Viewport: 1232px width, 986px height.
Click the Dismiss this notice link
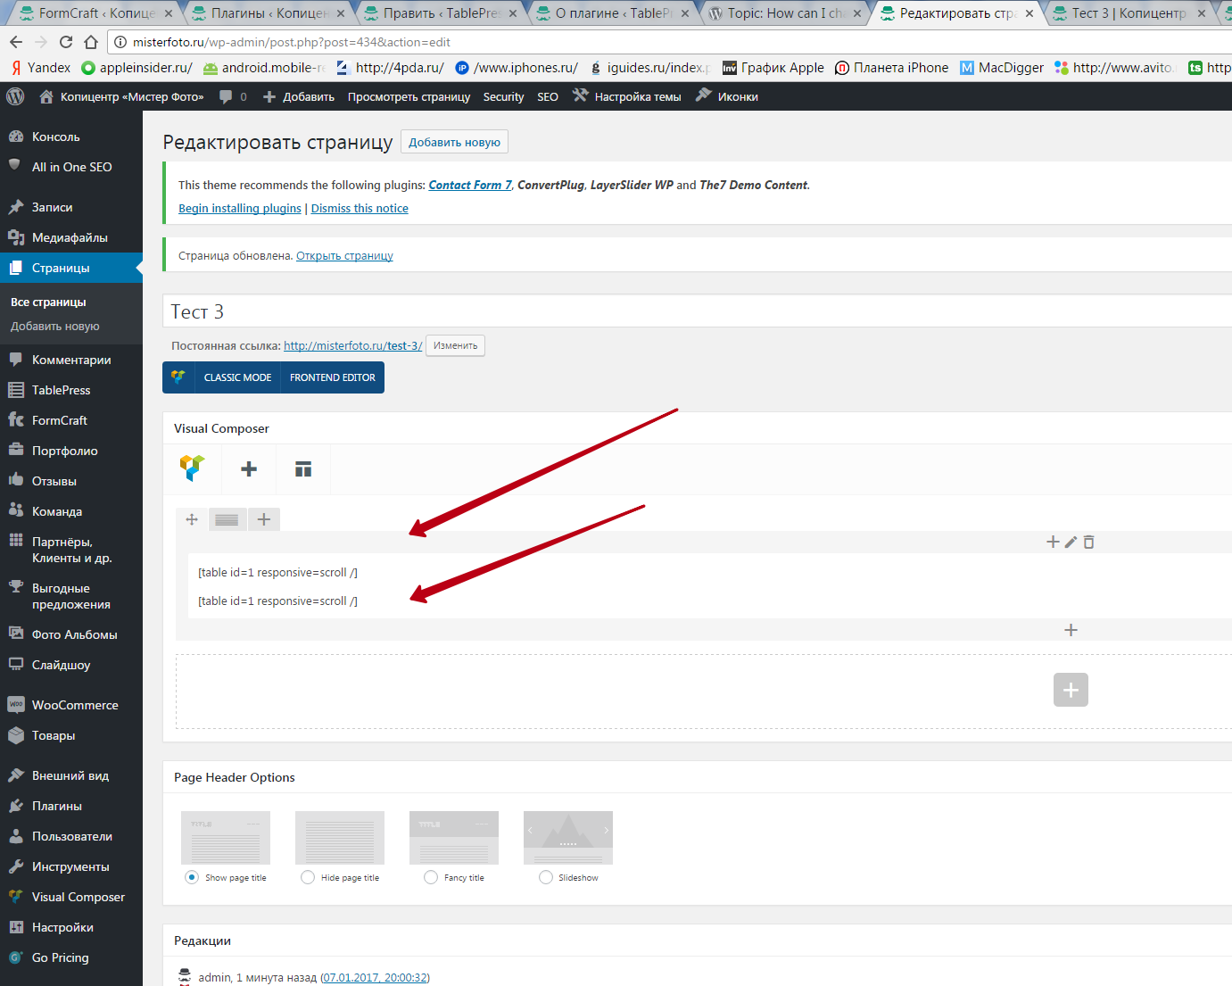pyautogui.click(x=360, y=208)
